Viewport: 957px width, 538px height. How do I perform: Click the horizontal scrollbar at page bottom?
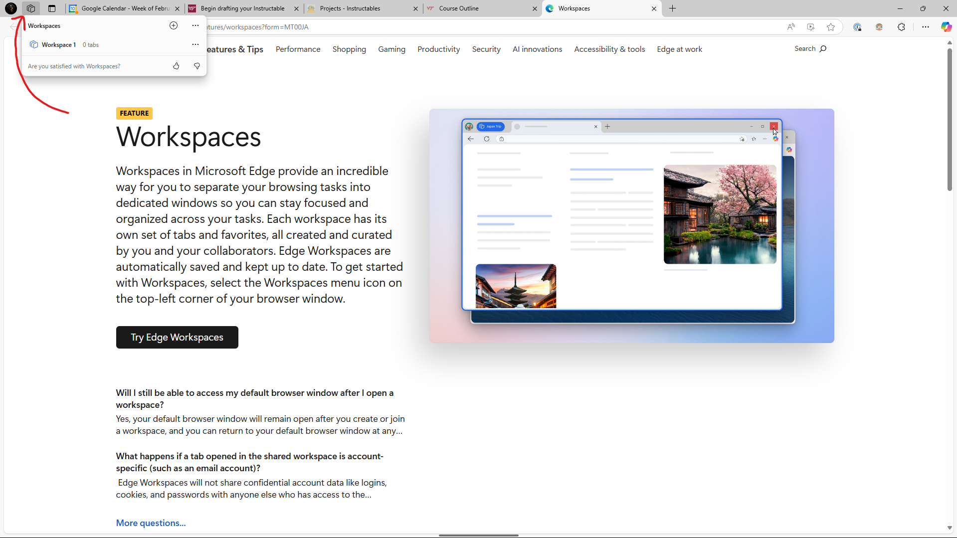click(478, 536)
